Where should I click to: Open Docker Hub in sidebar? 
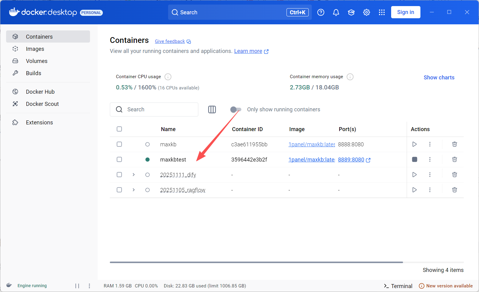coord(48,92)
